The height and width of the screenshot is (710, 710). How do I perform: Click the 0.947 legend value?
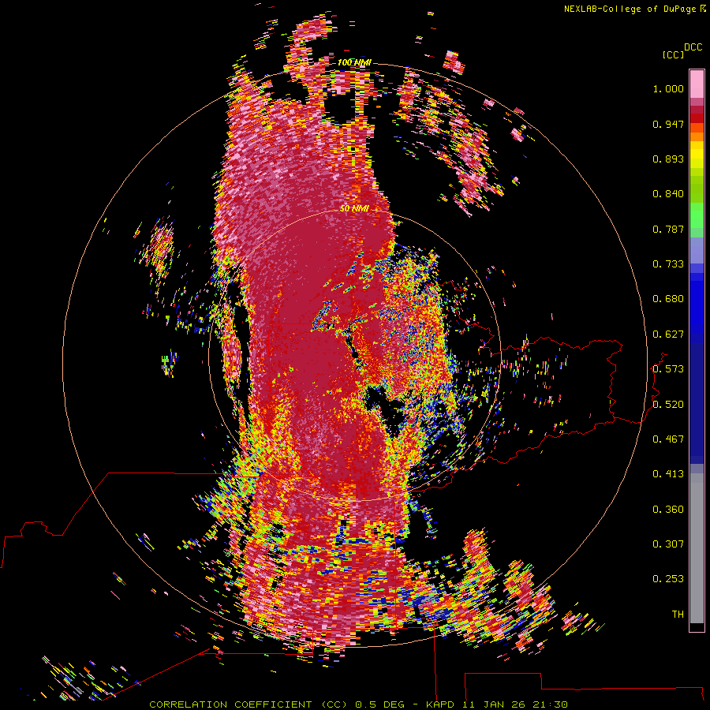668,124
